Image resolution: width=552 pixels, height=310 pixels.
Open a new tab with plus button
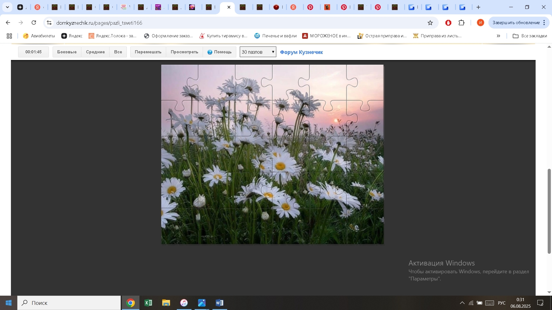pyautogui.click(x=478, y=7)
